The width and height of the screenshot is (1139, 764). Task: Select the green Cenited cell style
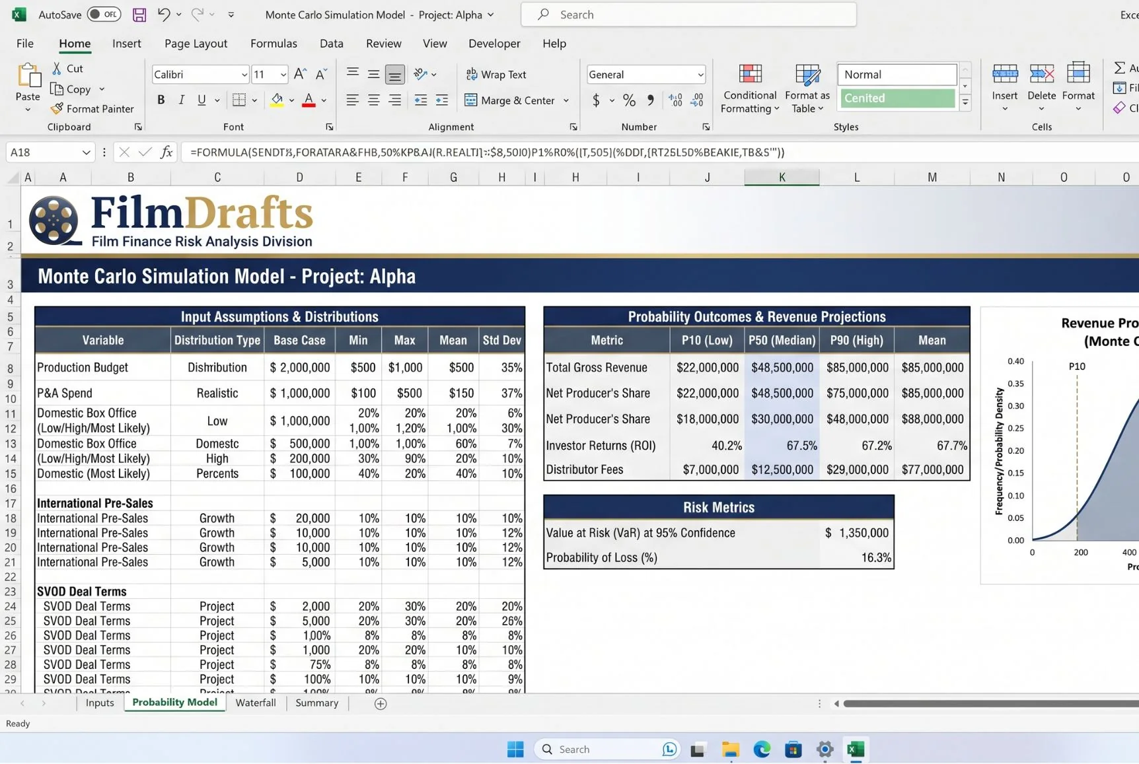897,98
